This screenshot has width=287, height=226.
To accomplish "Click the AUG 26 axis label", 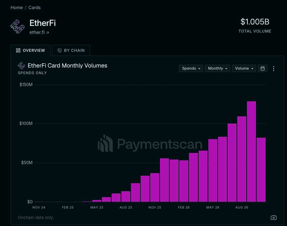I will (x=242, y=207).
